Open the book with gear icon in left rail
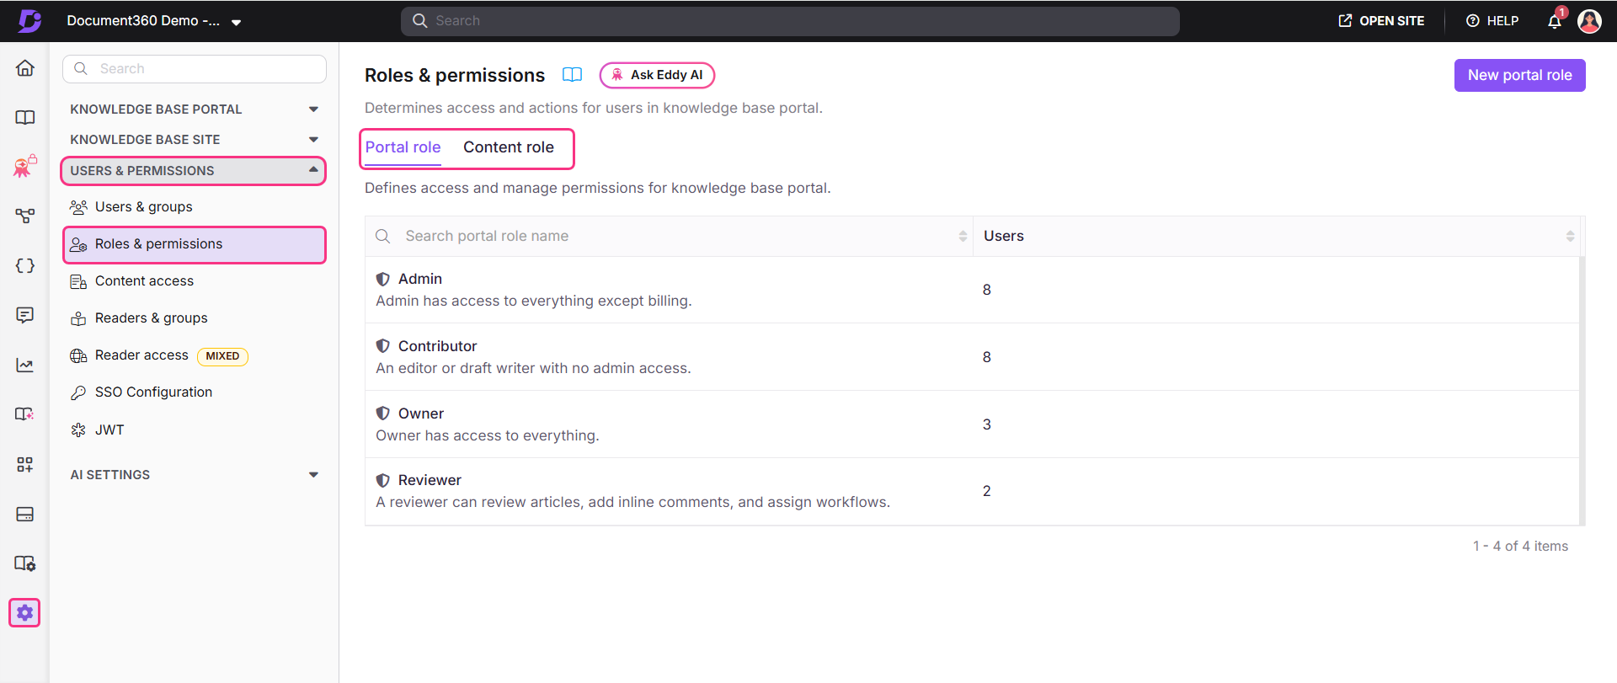Viewport: 1617px width, 683px height. tap(25, 563)
